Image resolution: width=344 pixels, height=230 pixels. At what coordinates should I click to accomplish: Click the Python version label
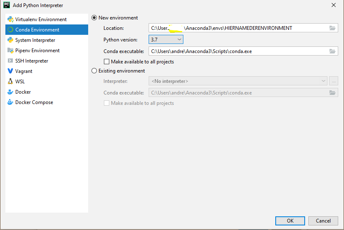pyautogui.click(x=120, y=40)
